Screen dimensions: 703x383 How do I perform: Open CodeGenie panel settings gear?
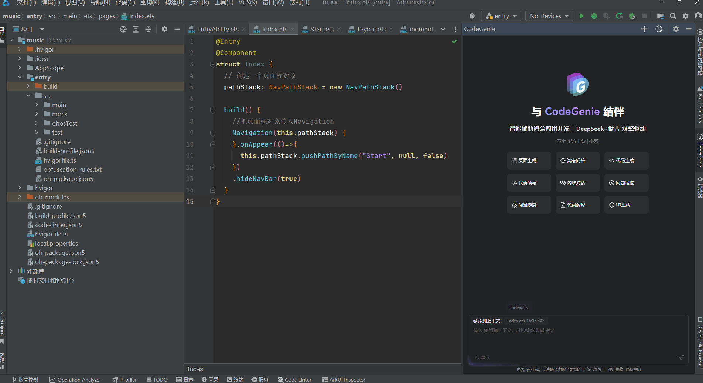[x=676, y=29]
